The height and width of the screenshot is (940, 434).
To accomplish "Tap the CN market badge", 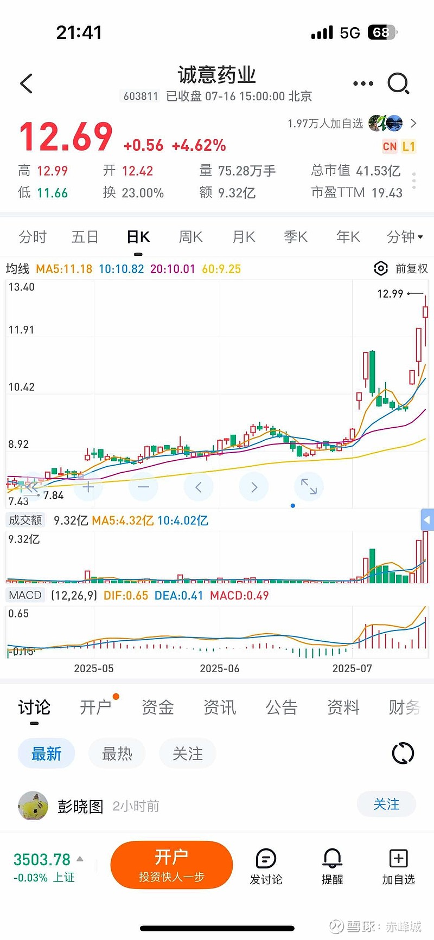I will tap(390, 146).
